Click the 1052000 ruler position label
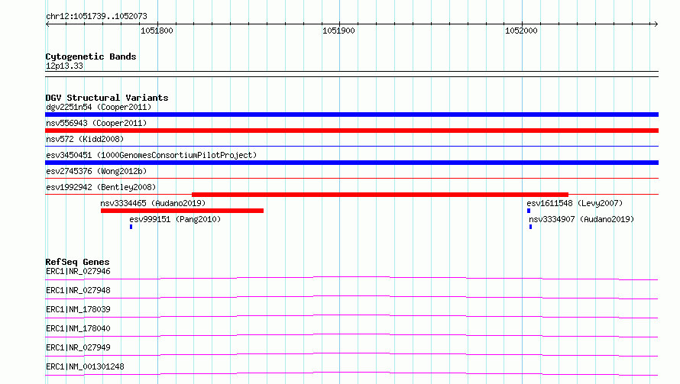The width and height of the screenshot is (680, 384). click(x=521, y=31)
